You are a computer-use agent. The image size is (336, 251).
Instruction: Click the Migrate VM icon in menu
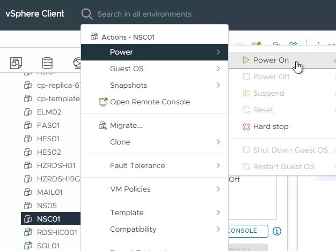point(103,125)
